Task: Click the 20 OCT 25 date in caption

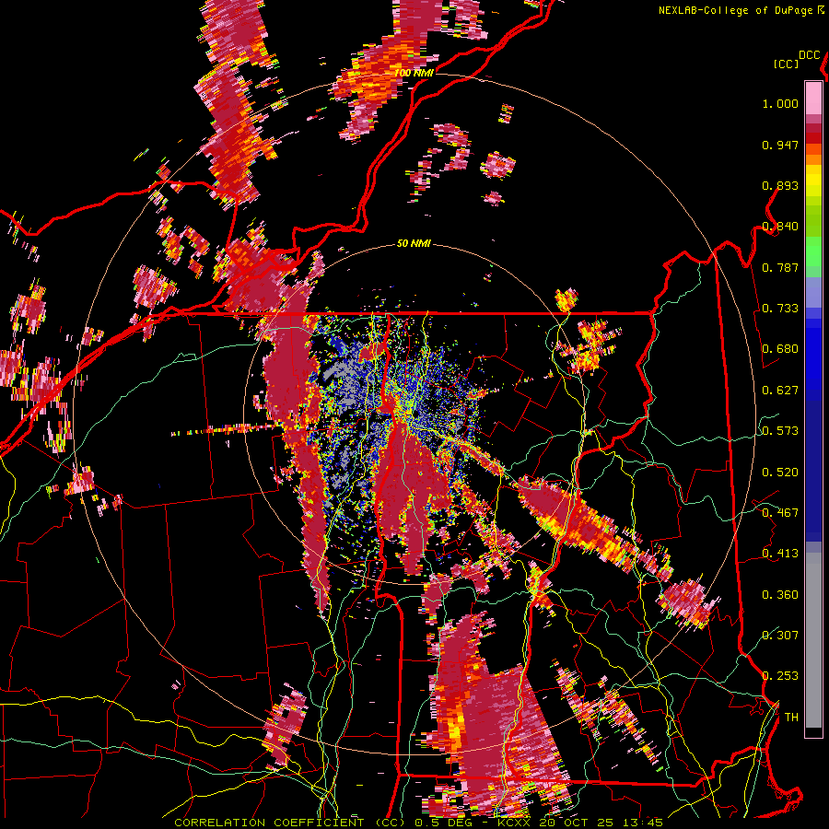Action: (x=577, y=823)
